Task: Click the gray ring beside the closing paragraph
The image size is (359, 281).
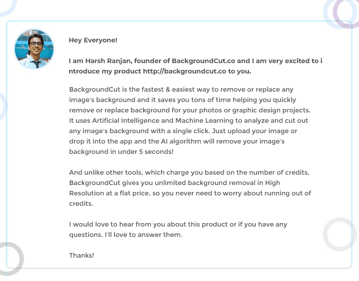Action: point(340,234)
